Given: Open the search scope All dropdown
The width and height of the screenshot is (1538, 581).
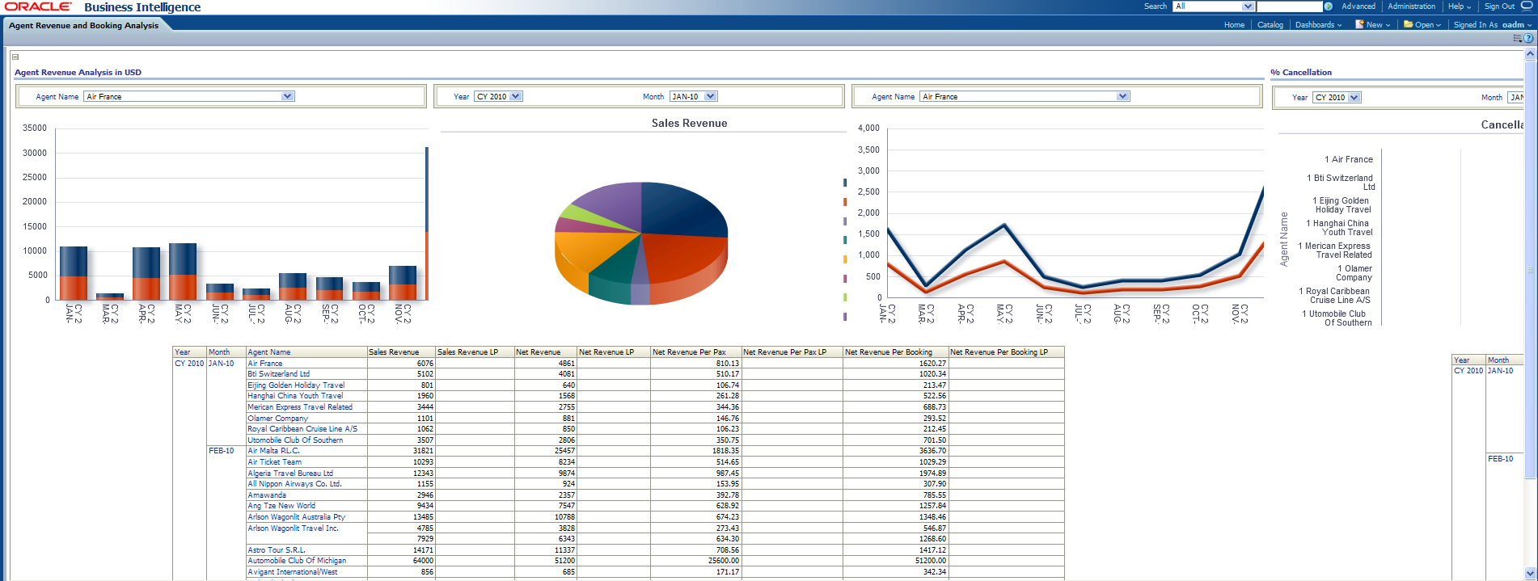Looking at the screenshot, I should click(x=1248, y=6).
